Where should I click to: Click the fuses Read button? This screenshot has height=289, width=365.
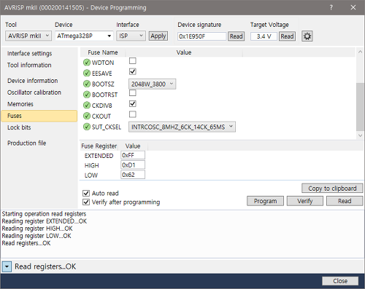tap(345, 201)
